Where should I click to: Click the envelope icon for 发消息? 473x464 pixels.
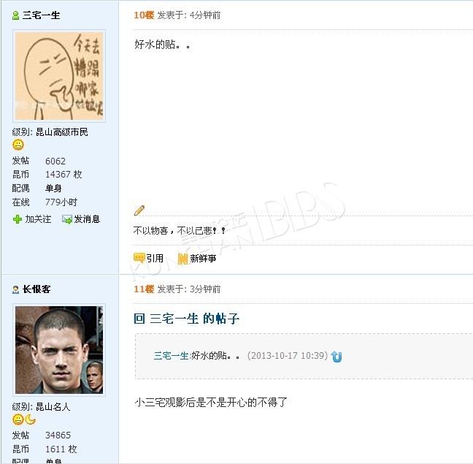coord(67,219)
